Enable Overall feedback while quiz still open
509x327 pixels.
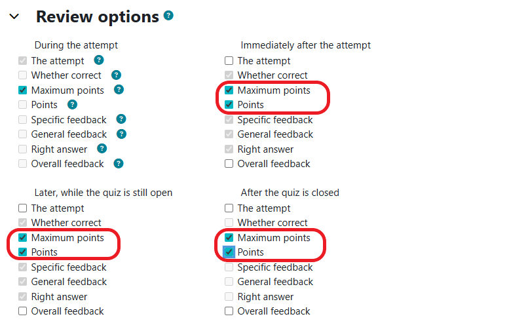pyautogui.click(x=23, y=311)
